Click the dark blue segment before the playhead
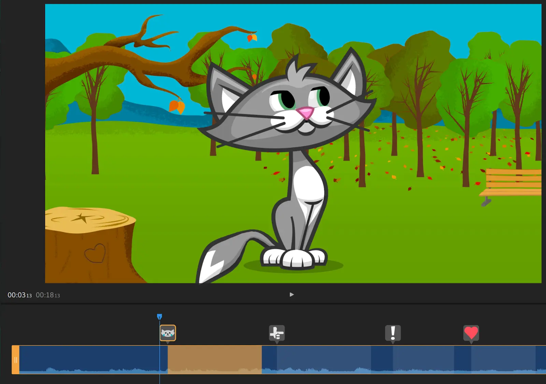 [89, 359]
